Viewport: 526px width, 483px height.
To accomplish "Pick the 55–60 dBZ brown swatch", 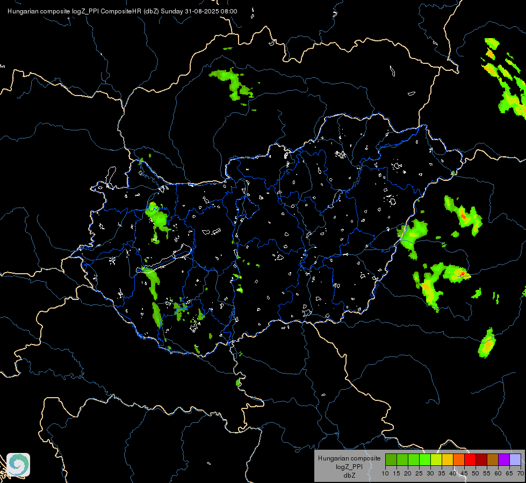I will point(493,459).
